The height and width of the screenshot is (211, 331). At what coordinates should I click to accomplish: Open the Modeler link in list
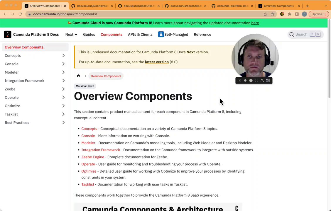[x=88, y=143]
